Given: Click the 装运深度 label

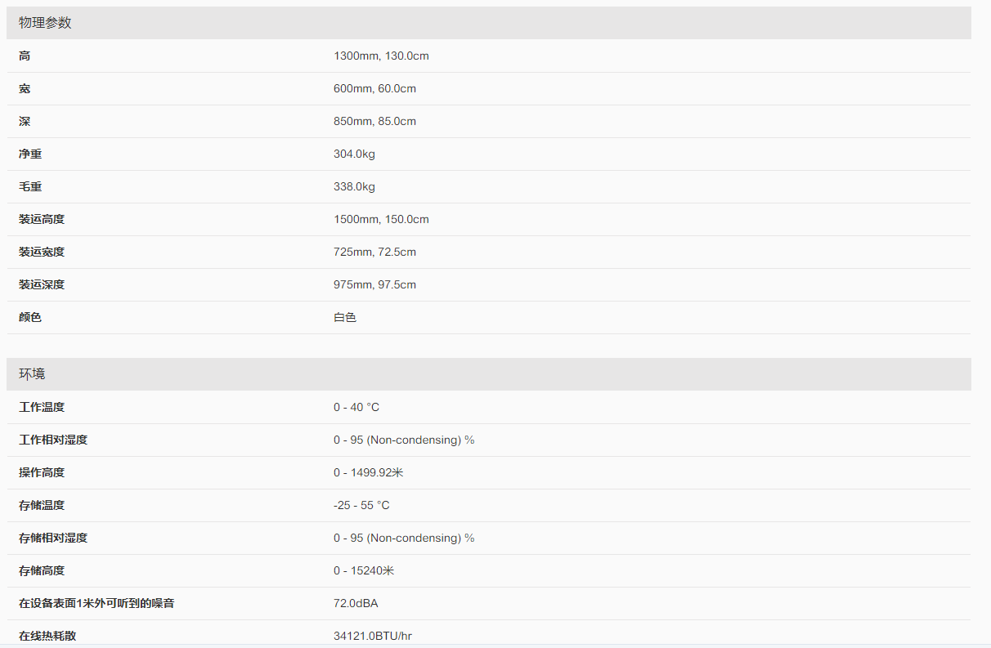Looking at the screenshot, I should pos(42,285).
